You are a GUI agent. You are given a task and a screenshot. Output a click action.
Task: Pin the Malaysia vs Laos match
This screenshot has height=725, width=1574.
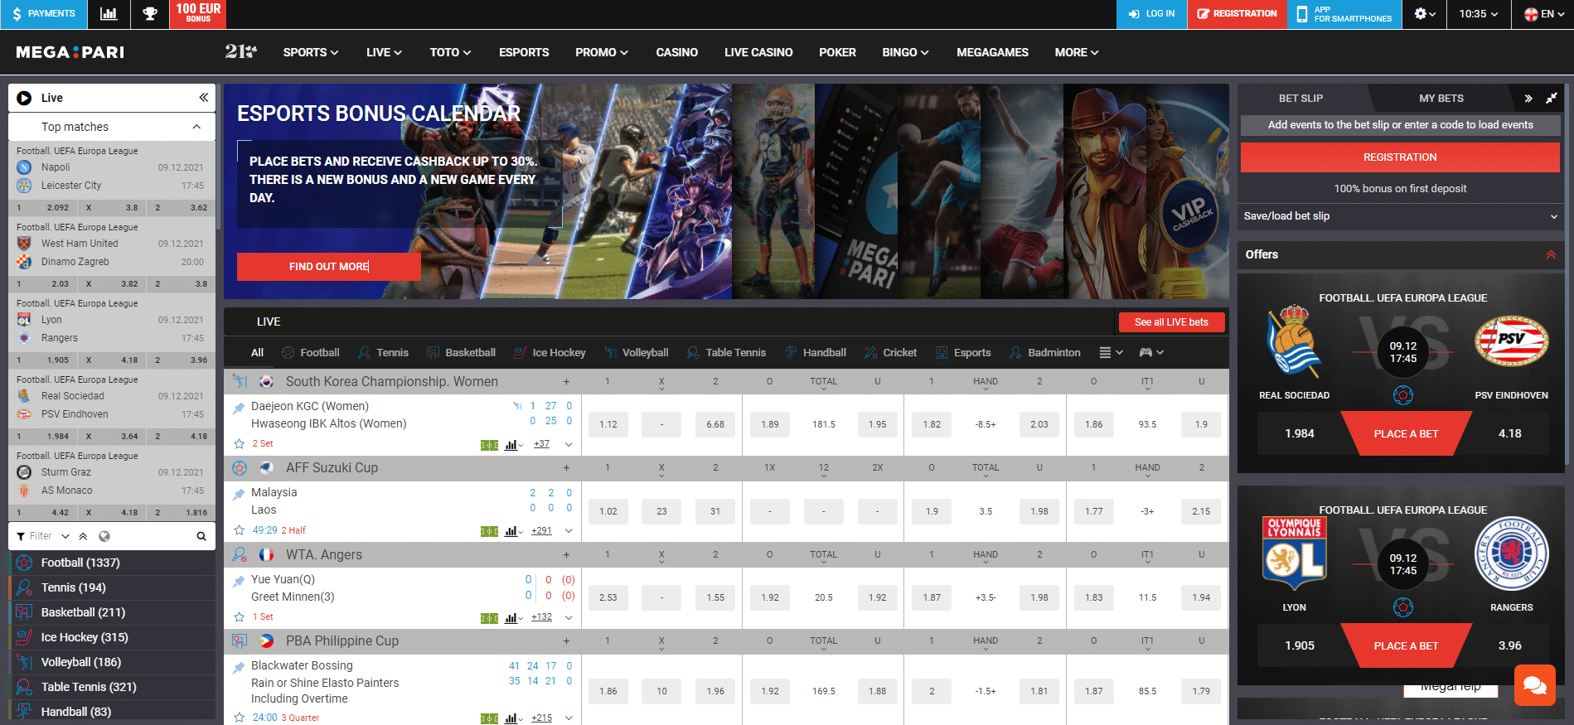pyautogui.click(x=239, y=494)
